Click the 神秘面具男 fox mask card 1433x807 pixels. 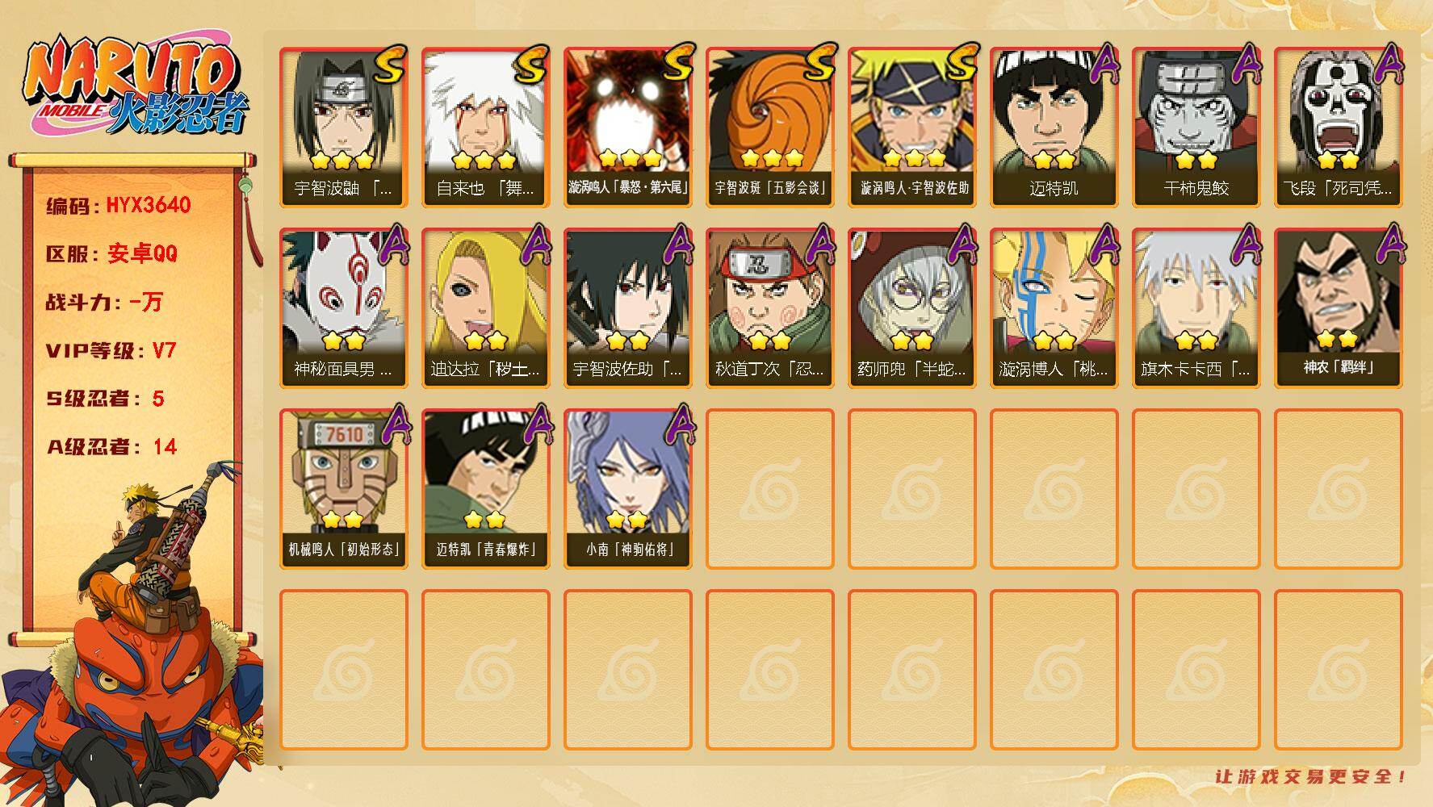click(x=344, y=308)
